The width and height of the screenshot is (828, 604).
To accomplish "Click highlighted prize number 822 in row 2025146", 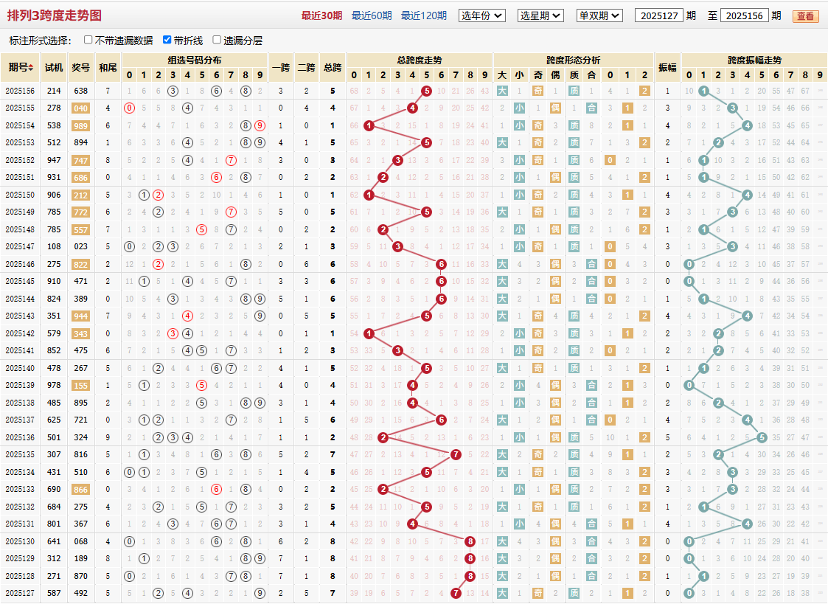I will click(x=81, y=265).
